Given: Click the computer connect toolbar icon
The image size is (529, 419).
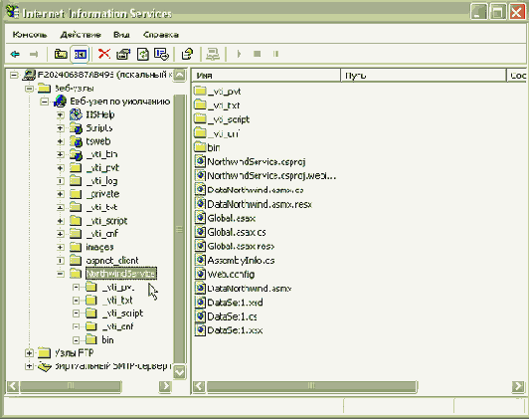Looking at the screenshot, I should click(x=213, y=54).
